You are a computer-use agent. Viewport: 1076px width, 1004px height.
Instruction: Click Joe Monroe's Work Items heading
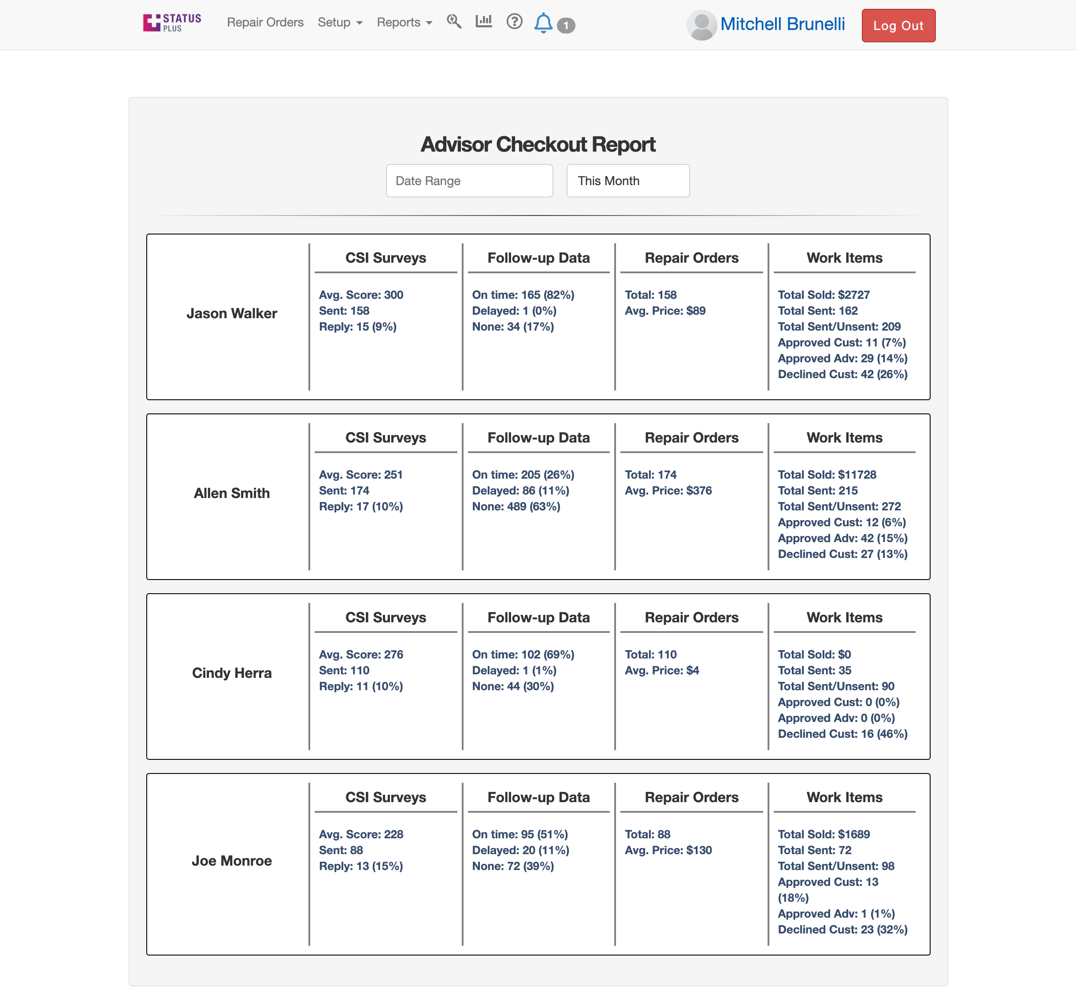click(844, 797)
